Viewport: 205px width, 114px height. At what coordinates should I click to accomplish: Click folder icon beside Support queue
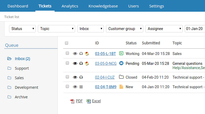click(9, 68)
